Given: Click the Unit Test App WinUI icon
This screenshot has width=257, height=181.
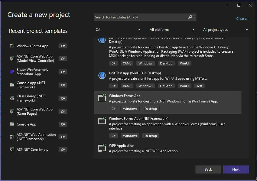Looking at the screenshot, I should coord(102,75).
